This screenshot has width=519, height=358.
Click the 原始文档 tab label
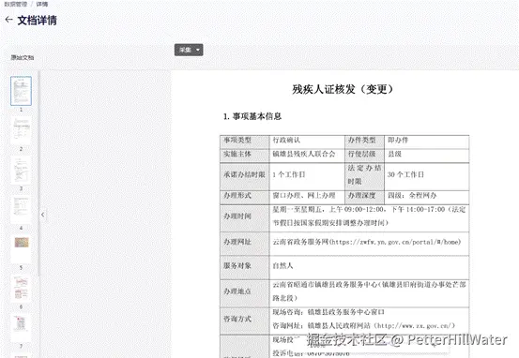23,57
